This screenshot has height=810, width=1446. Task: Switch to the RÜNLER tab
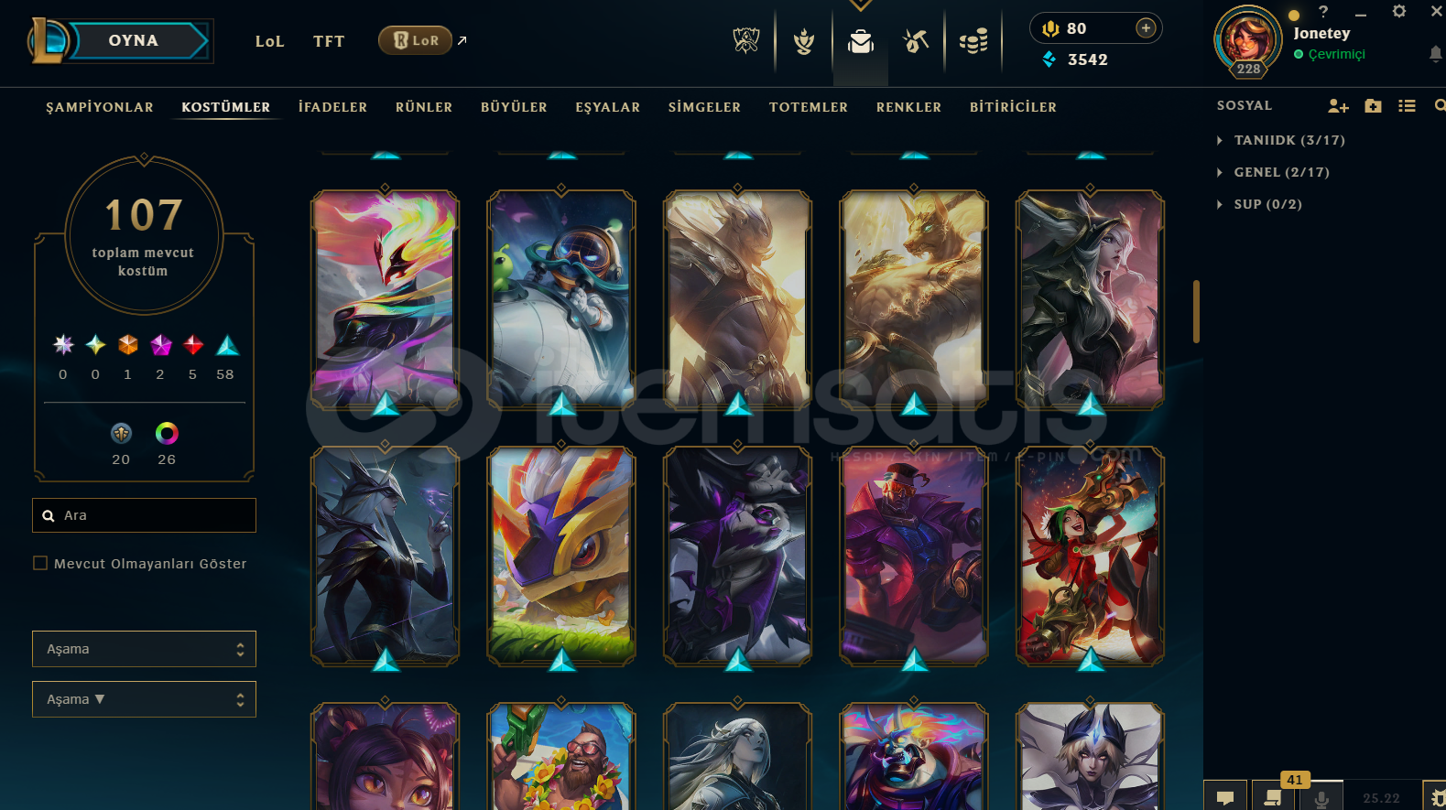click(x=424, y=107)
